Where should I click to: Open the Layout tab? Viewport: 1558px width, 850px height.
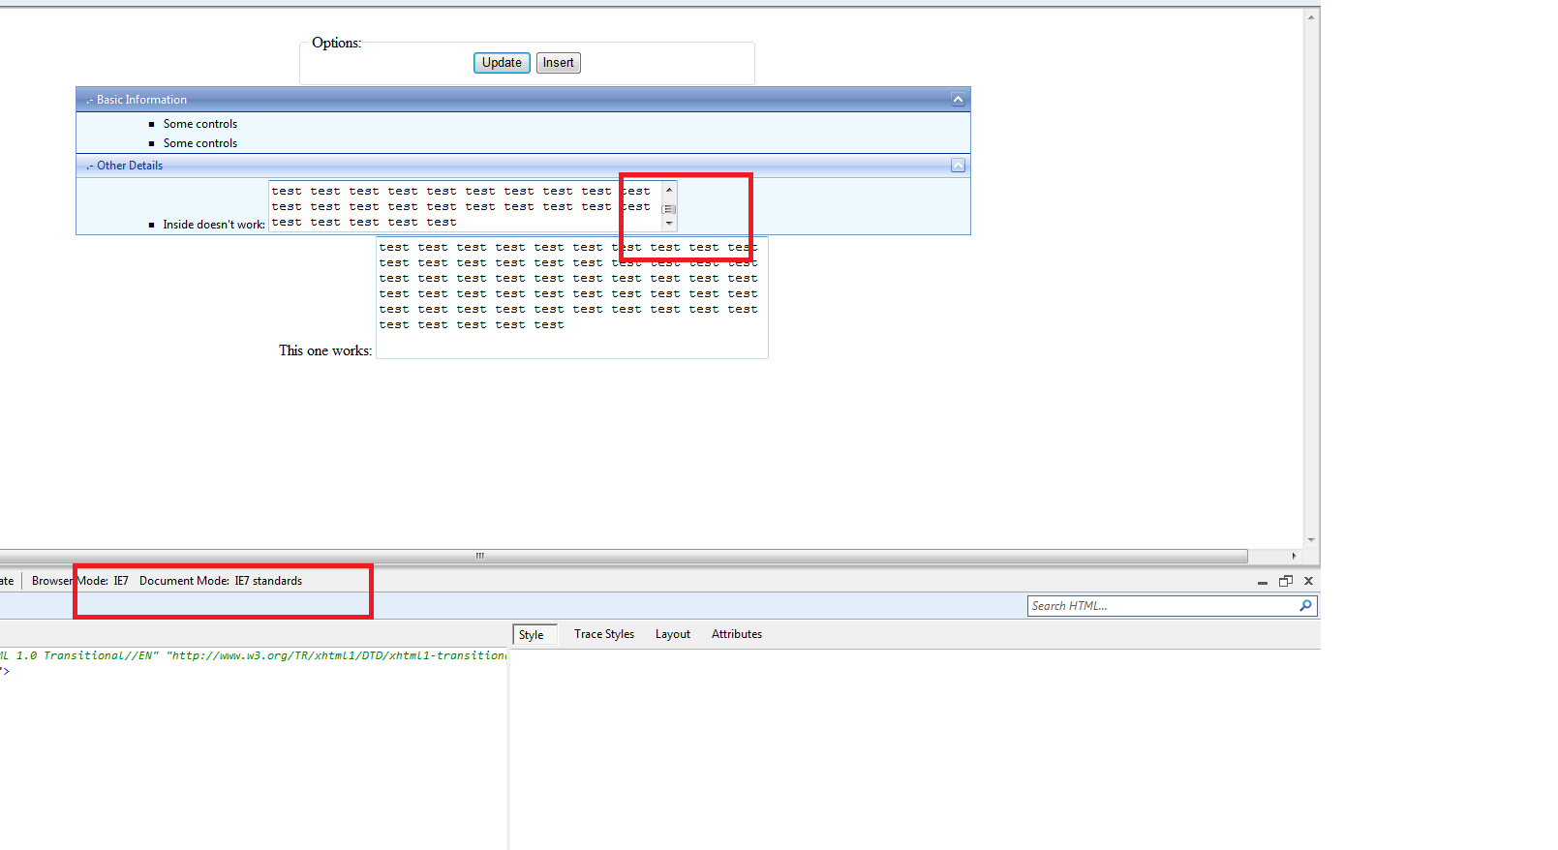[x=673, y=634]
